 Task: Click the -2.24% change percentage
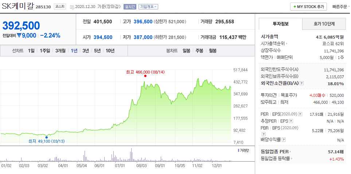tap(50, 35)
